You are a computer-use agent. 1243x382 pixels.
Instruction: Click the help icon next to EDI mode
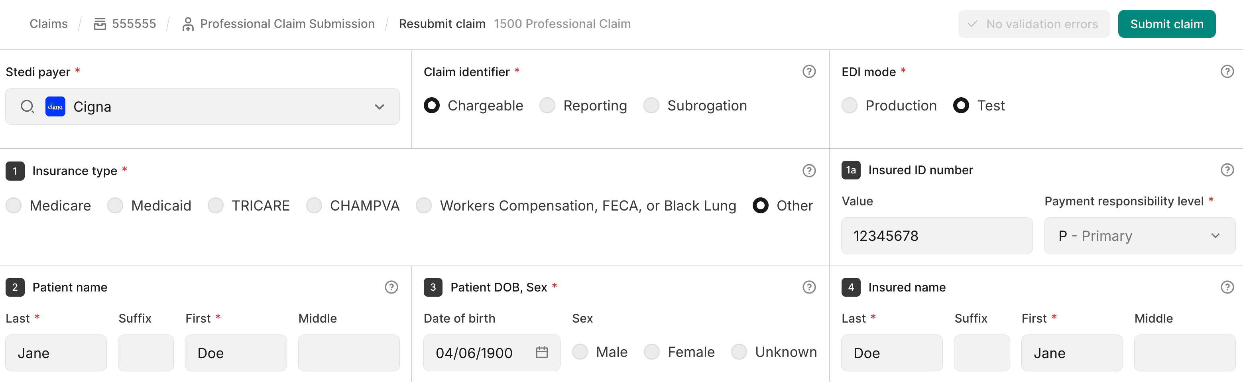pos(1227,71)
